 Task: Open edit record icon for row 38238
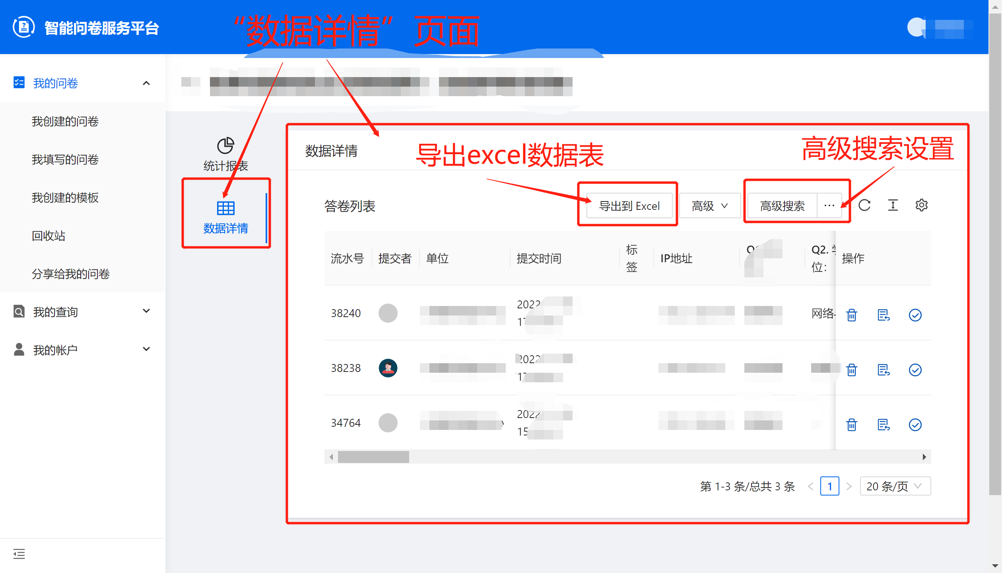pyautogui.click(x=883, y=370)
